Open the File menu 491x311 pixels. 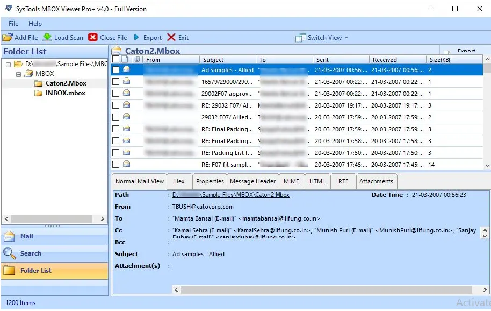13,24
